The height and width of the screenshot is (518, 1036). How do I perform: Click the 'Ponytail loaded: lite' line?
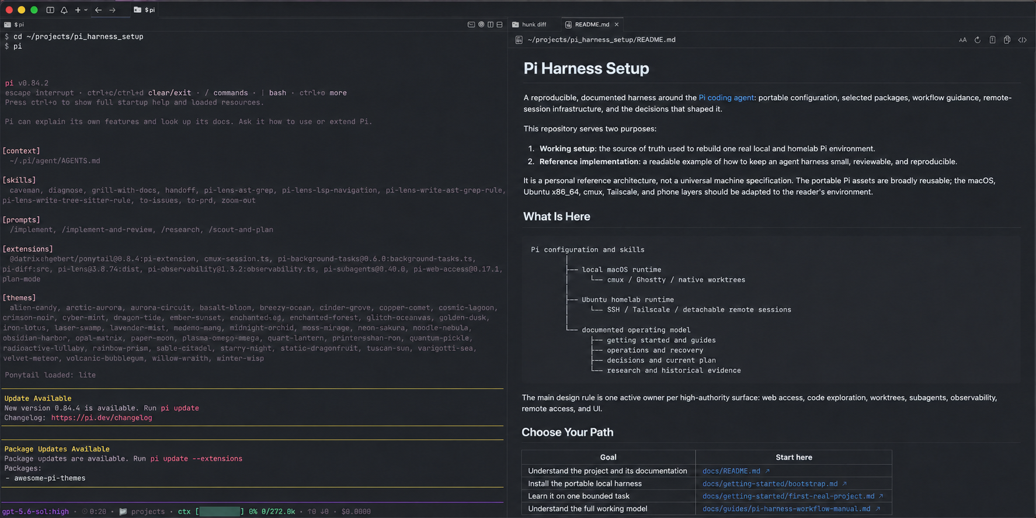click(50, 375)
